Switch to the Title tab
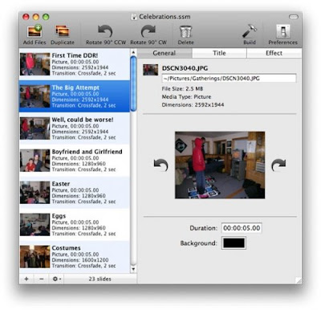The height and width of the screenshot is (310, 321). [219, 53]
